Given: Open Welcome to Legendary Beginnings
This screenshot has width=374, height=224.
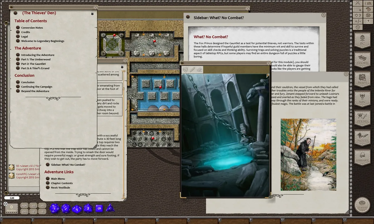Looking at the screenshot, I should click(43, 41).
